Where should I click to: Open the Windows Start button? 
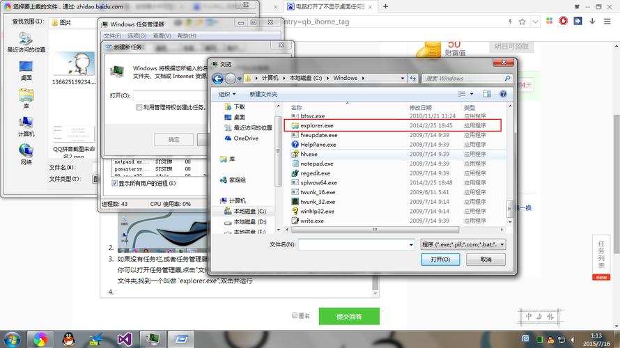[x=12, y=340]
